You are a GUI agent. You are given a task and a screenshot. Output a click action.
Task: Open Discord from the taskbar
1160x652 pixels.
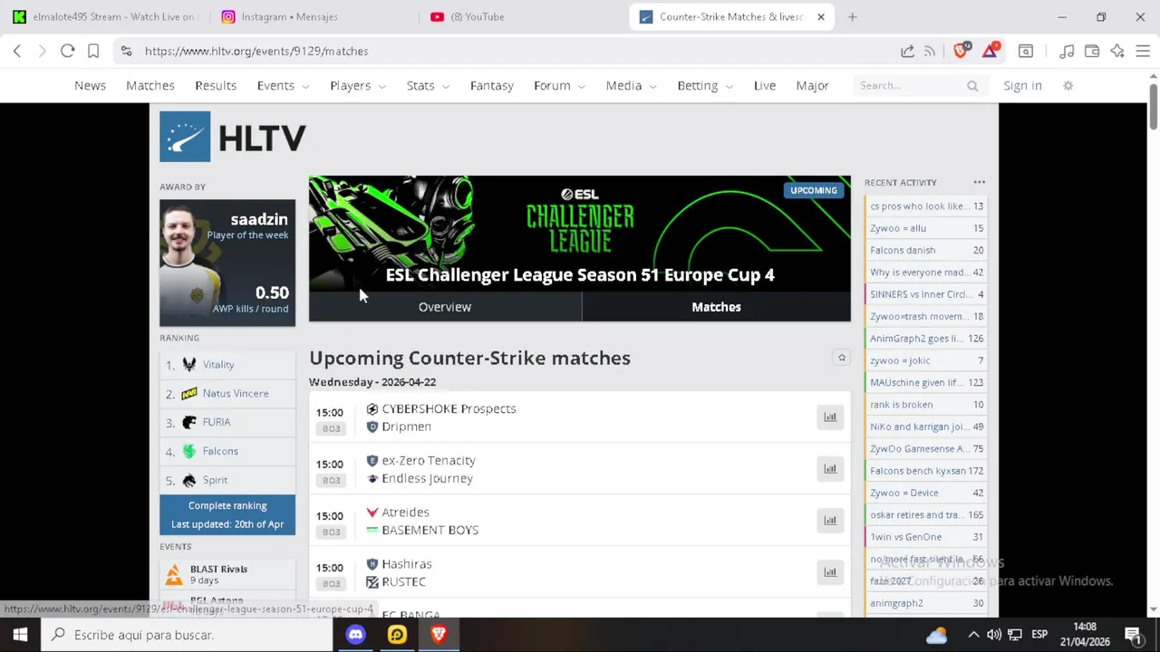tap(355, 635)
